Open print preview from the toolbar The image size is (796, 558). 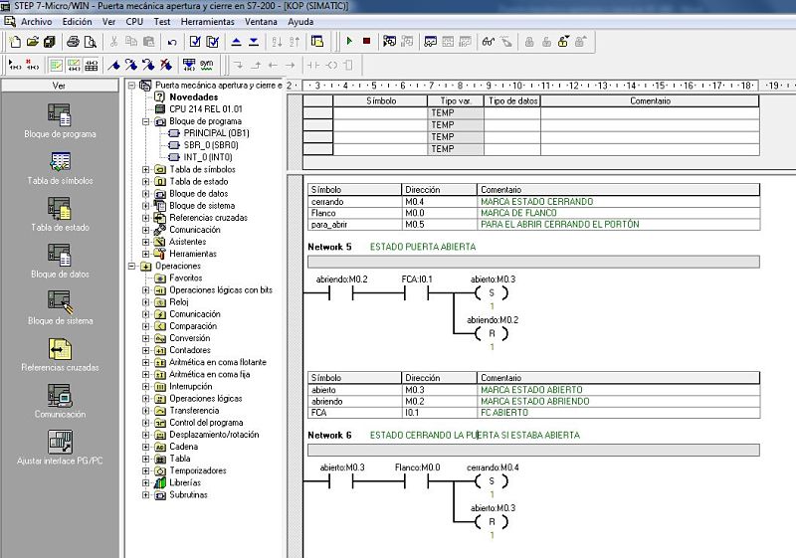coord(90,42)
